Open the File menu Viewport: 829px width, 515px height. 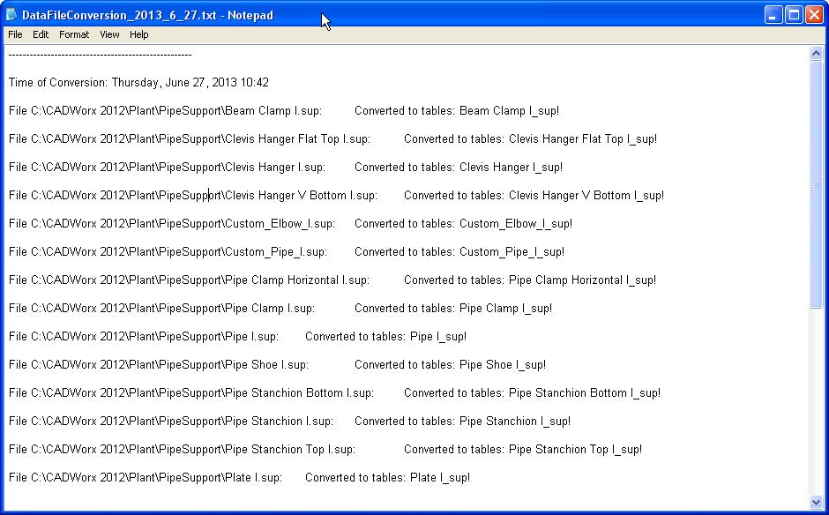(15, 34)
